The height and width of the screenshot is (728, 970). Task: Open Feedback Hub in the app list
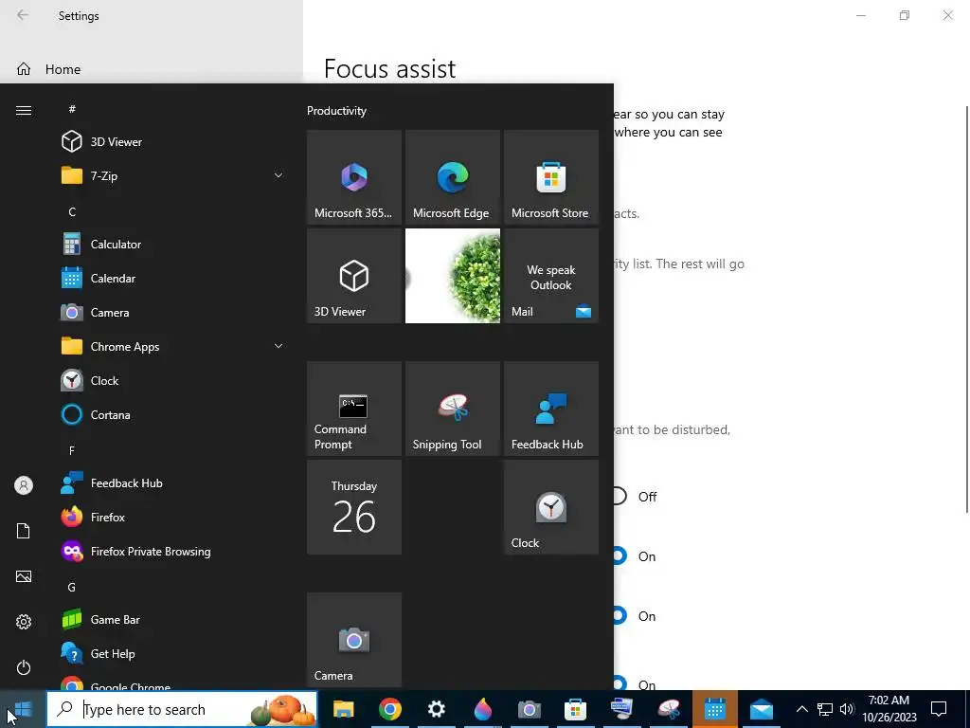point(173,483)
